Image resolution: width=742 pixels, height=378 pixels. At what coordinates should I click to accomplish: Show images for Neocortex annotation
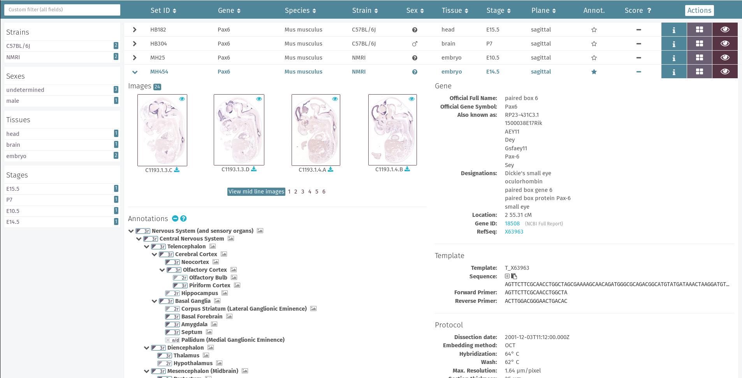click(216, 262)
